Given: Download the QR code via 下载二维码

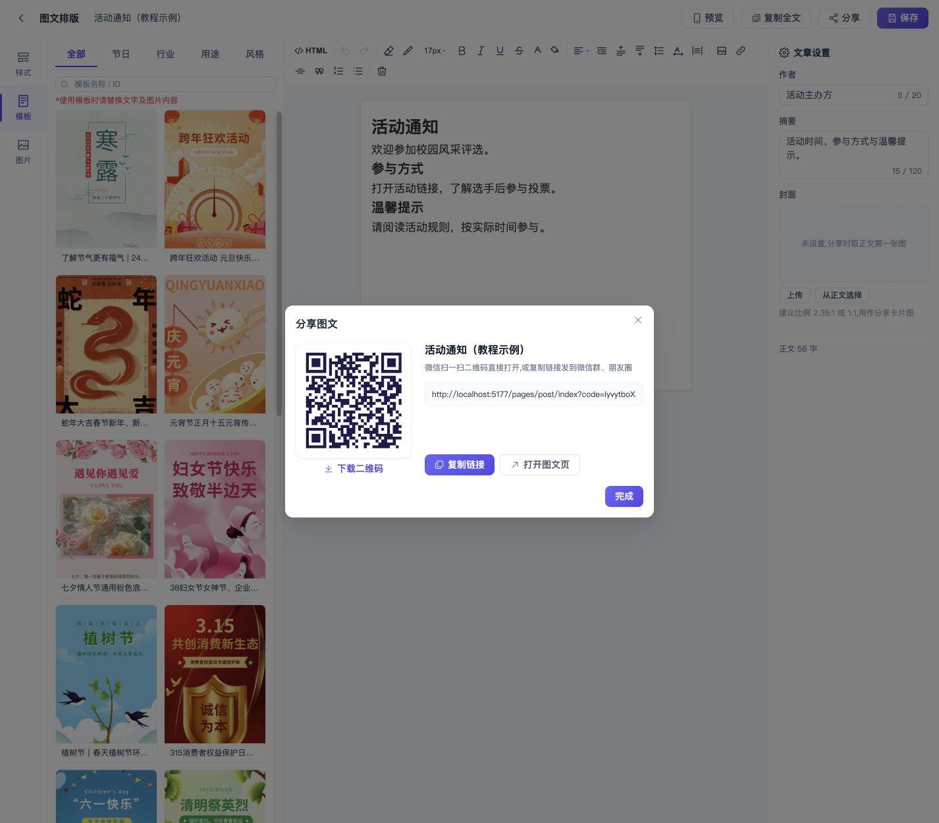Looking at the screenshot, I should [354, 468].
